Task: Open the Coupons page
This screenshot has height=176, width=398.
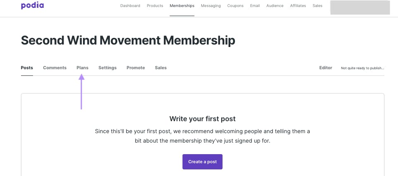Action: click(235, 6)
